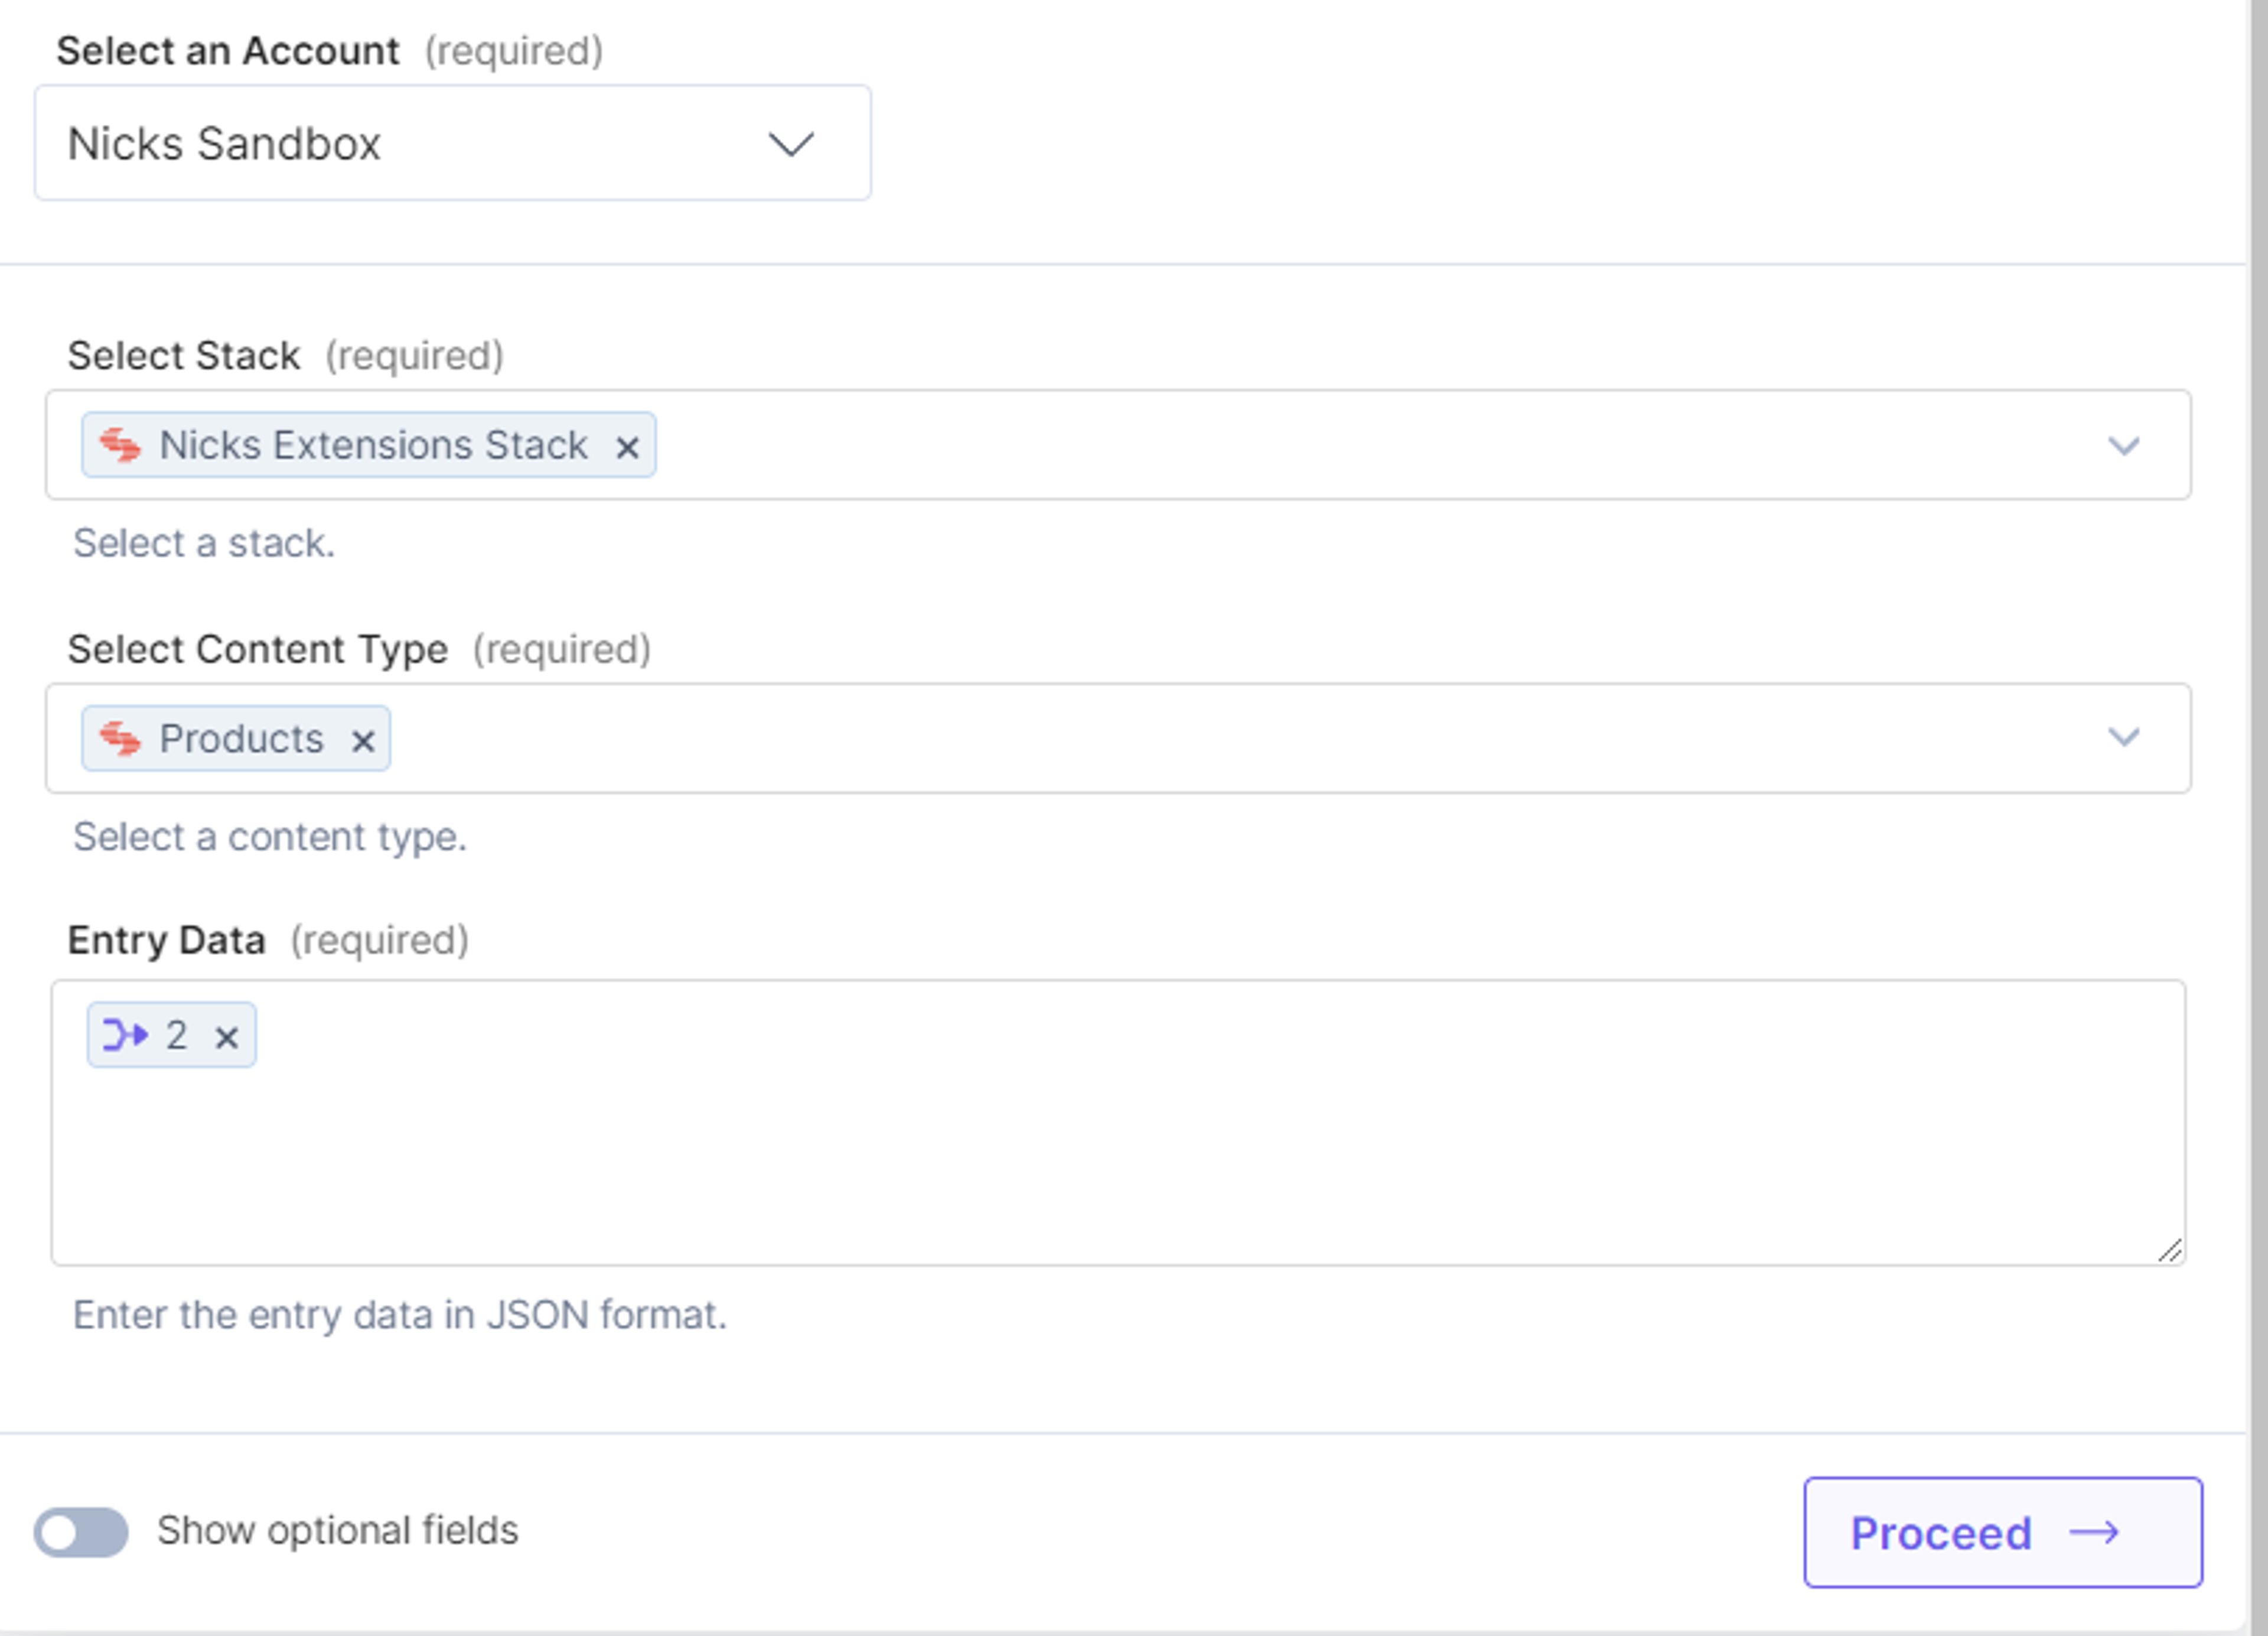Toggle Show optional fields switch

(81, 1532)
